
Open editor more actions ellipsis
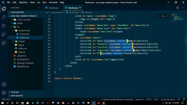coord(183,8)
